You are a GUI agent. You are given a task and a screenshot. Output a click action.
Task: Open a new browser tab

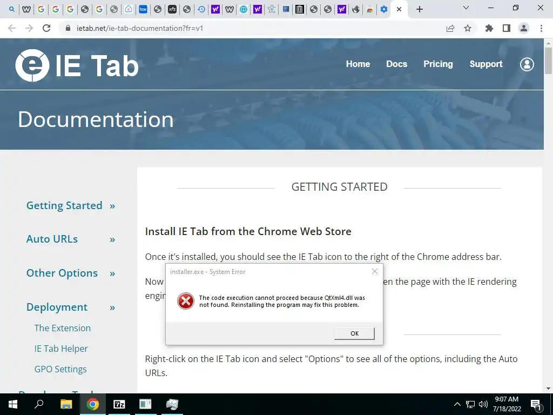click(x=419, y=9)
